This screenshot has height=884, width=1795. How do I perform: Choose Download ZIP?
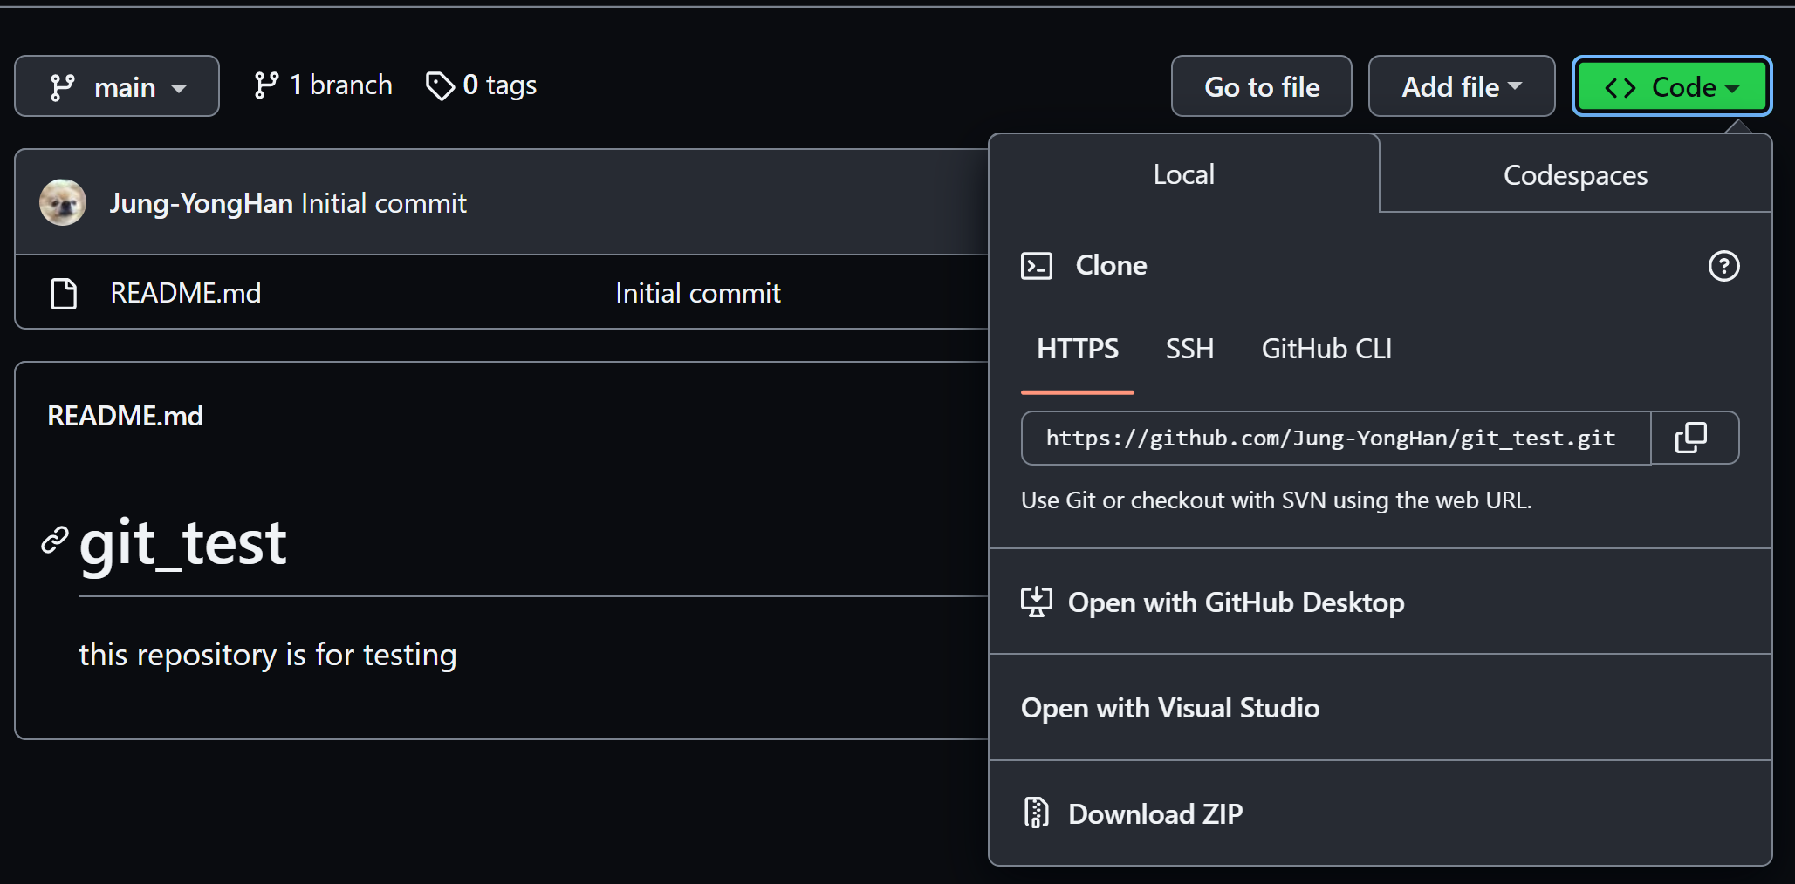tap(1381, 813)
